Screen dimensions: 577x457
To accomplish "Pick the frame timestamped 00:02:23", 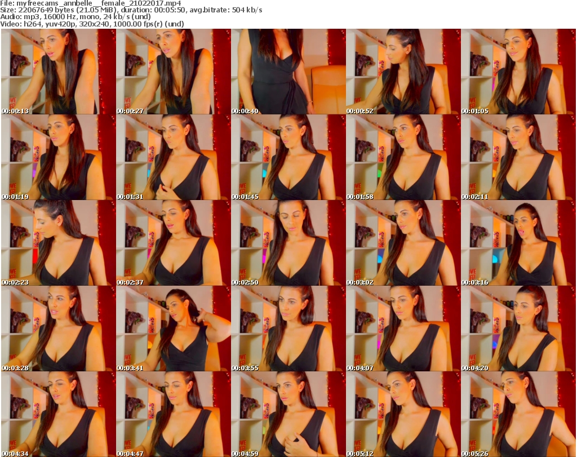I will (x=58, y=243).
